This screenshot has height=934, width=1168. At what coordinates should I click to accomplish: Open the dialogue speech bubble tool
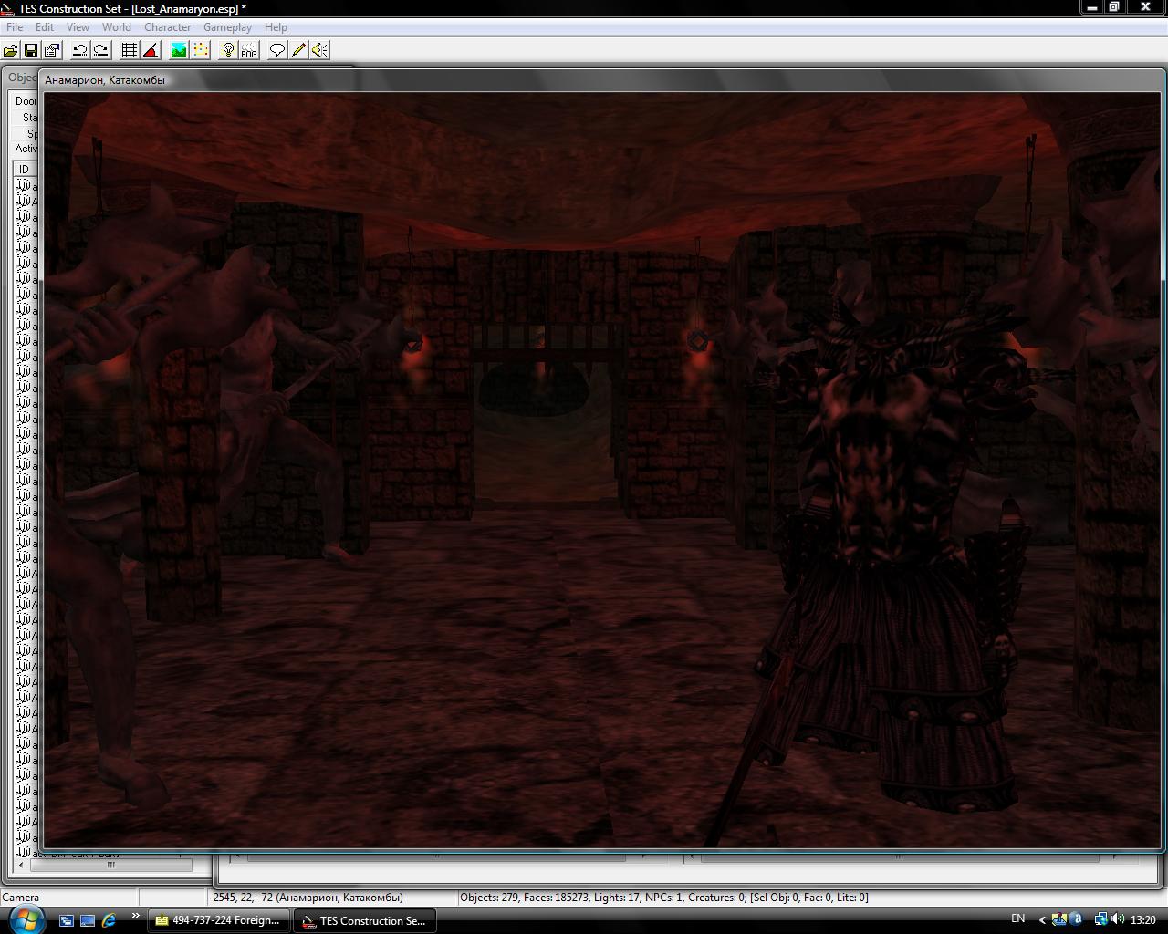(x=277, y=50)
